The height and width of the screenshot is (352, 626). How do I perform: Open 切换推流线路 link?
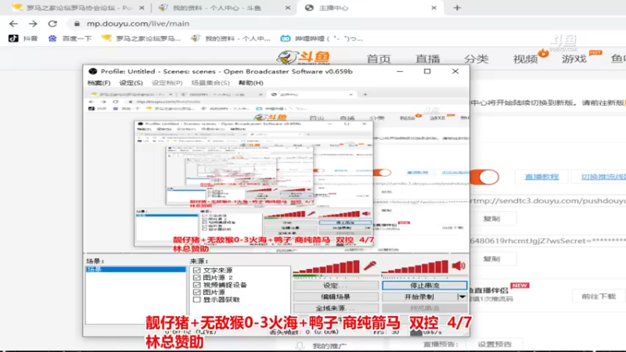pyautogui.click(x=603, y=177)
